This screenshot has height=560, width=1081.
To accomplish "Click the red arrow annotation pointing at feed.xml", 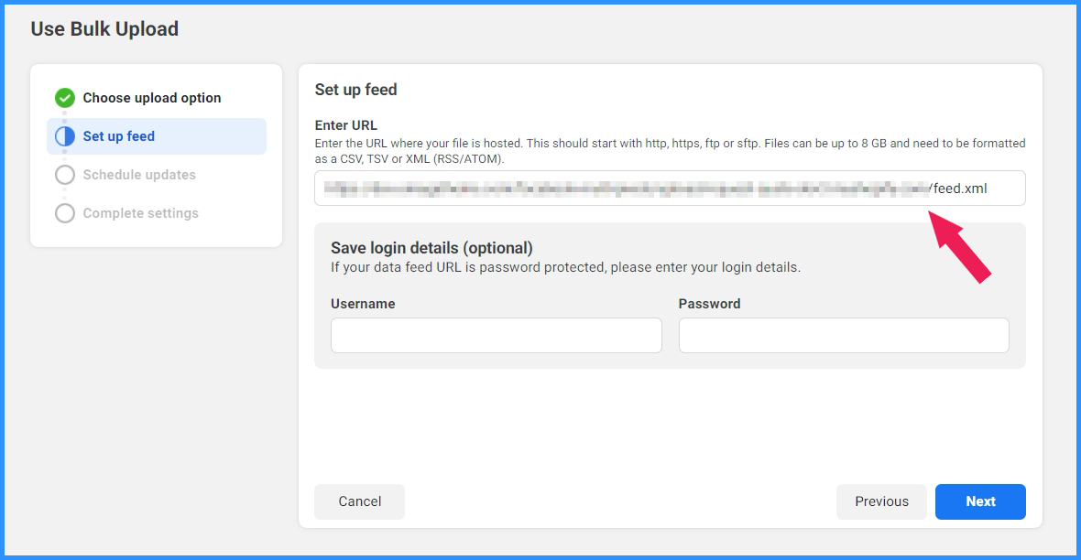I will click(959, 246).
